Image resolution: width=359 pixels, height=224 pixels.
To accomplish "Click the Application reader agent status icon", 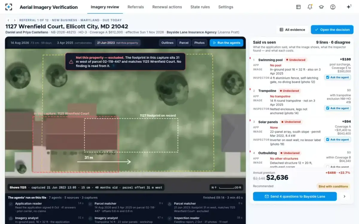I will coord(11,204).
